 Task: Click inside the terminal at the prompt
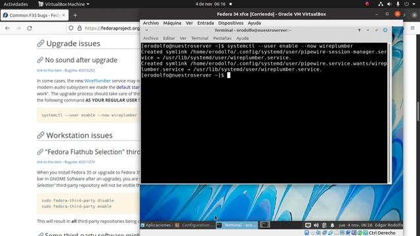[x=229, y=75]
